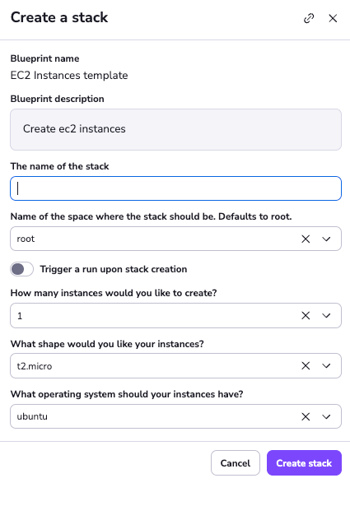
Task: Click the Create stack button
Action: (304, 463)
